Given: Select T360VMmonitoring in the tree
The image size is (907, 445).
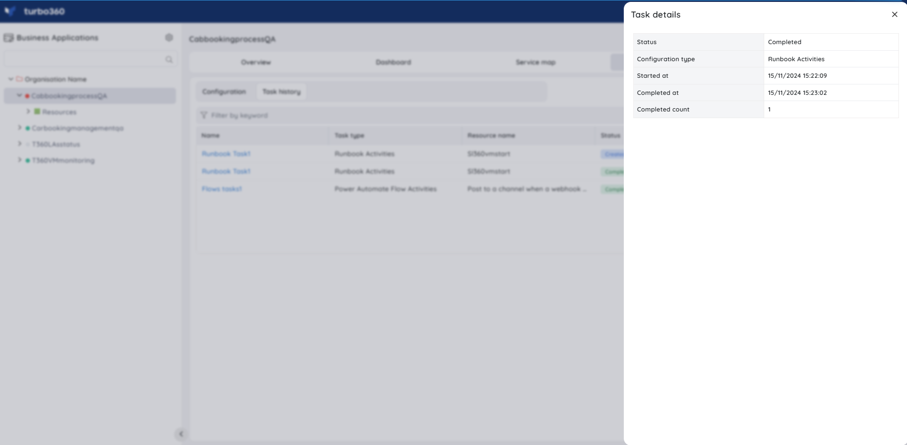Looking at the screenshot, I should tap(63, 160).
